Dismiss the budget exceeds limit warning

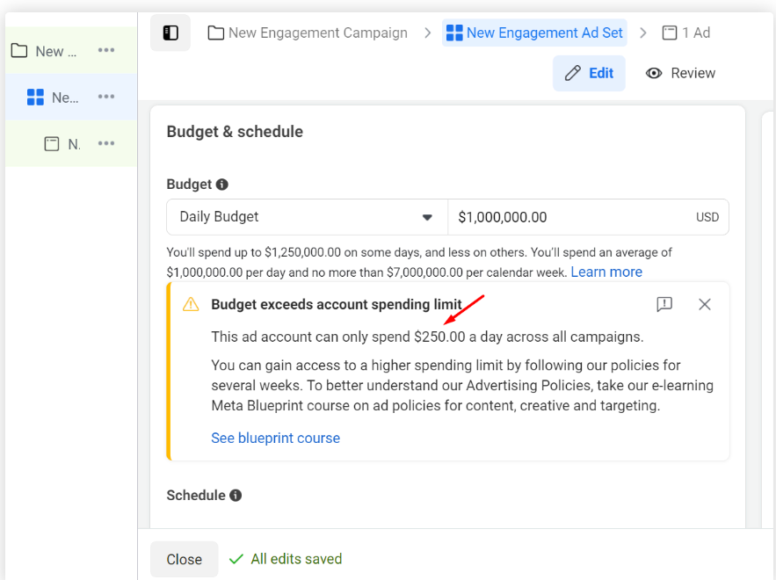coord(705,304)
